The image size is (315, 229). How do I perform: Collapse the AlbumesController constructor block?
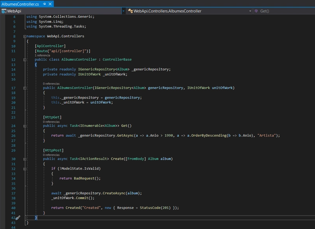click(x=25, y=88)
